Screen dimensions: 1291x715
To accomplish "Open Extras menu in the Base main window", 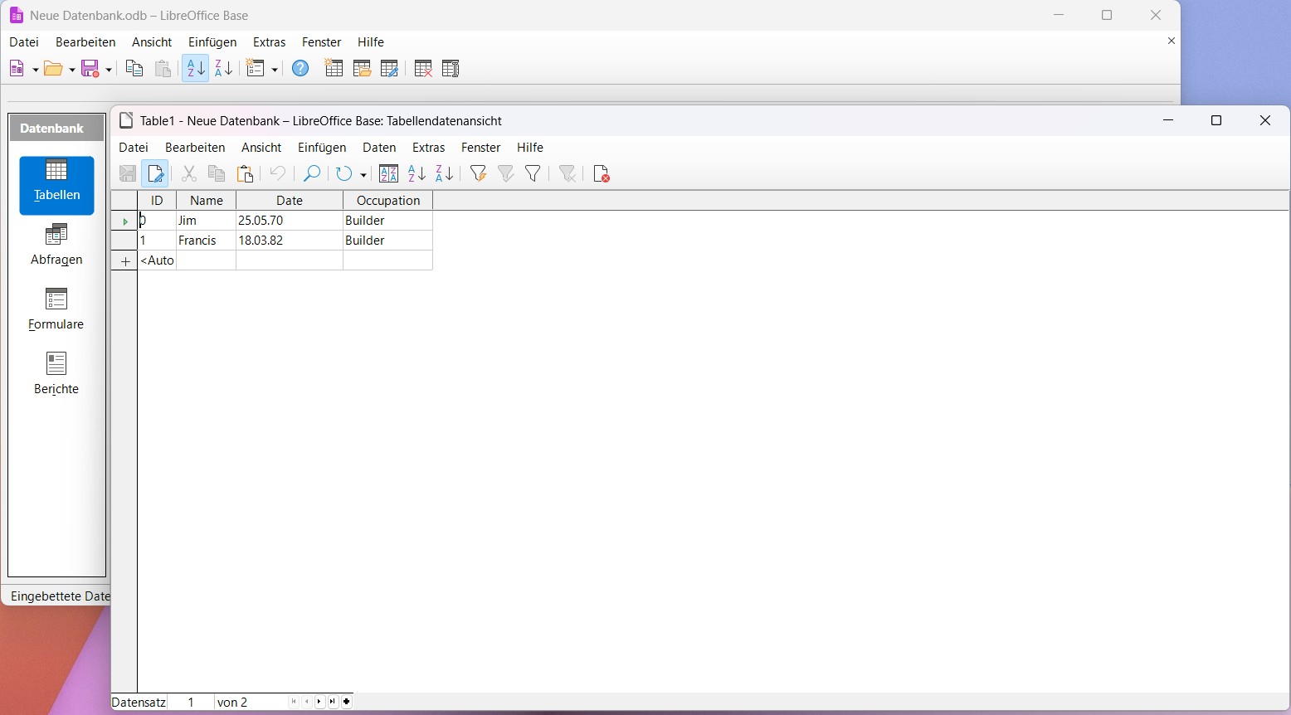I will (270, 42).
